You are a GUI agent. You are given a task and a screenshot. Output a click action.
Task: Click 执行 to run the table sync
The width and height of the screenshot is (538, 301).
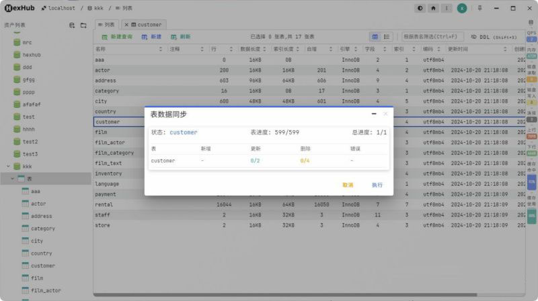pos(377,185)
